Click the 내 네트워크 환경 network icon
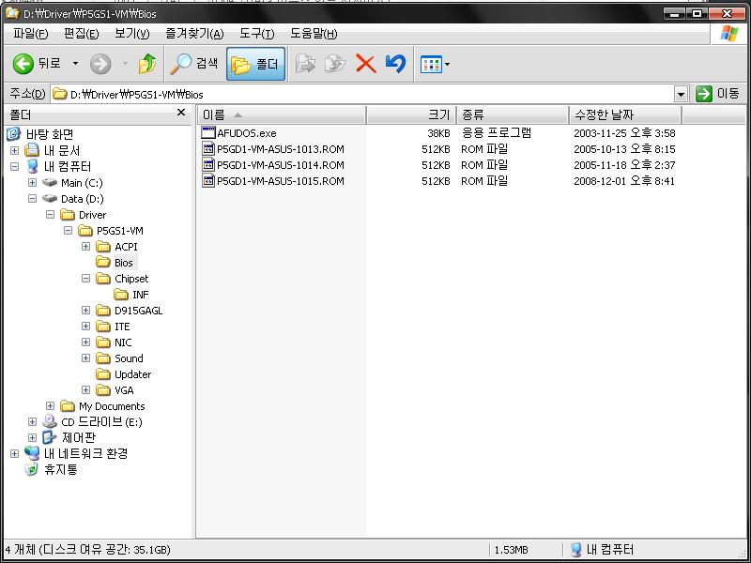The height and width of the screenshot is (563, 751). coord(32,453)
